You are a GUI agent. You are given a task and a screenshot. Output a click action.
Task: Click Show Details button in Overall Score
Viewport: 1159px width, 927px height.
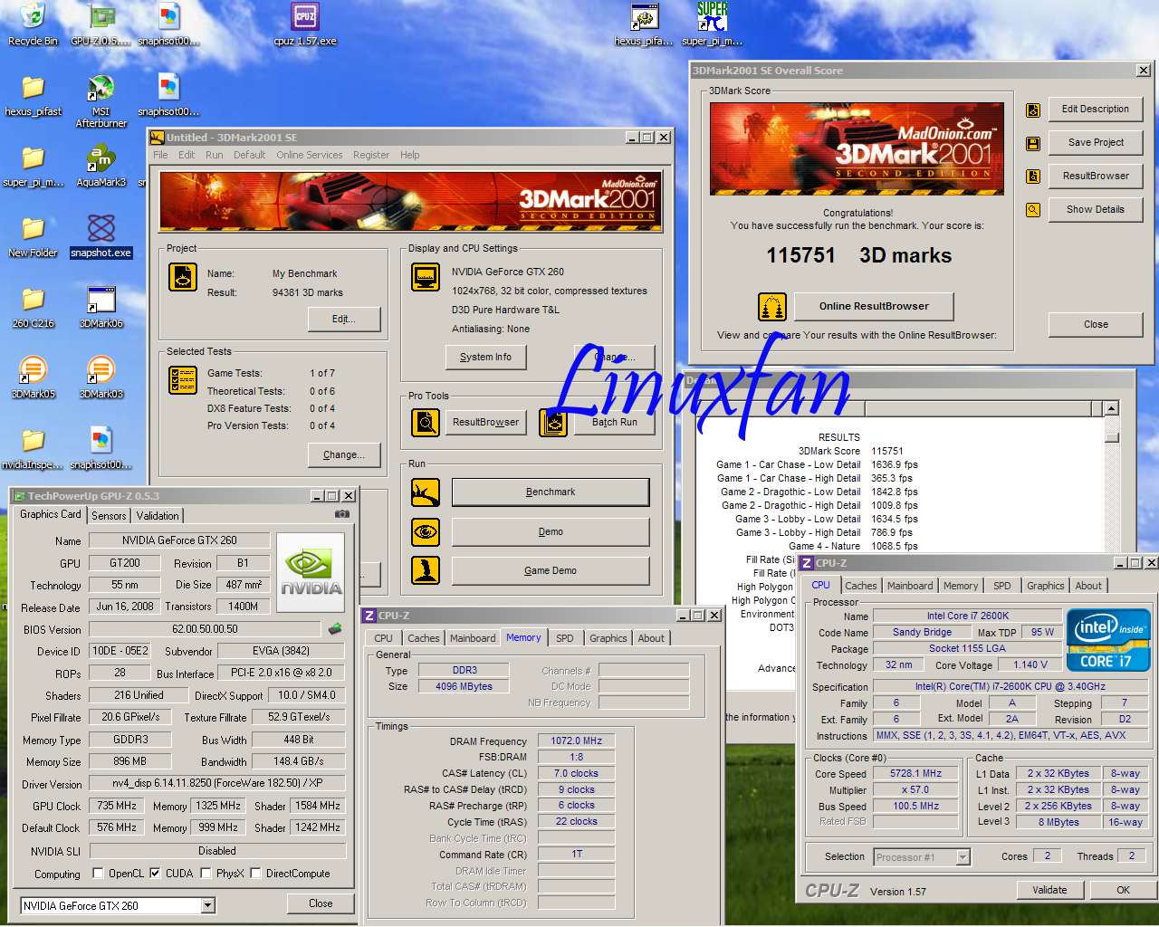1096,210
